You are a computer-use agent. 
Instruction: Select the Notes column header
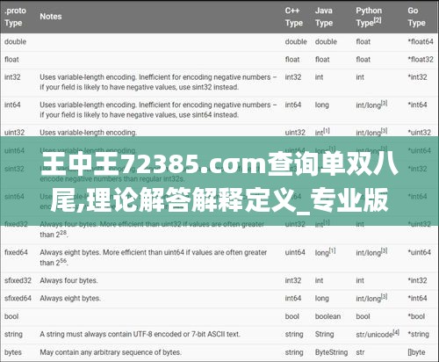click(51, 17)
